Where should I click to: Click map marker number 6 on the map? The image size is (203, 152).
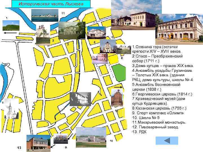click(x=122, y=58)
